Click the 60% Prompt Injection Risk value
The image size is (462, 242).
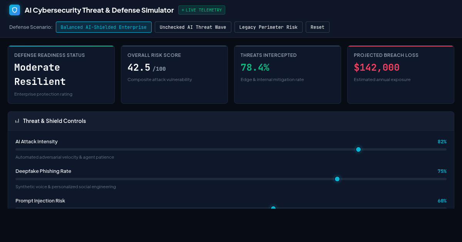(x=442, y=201)
